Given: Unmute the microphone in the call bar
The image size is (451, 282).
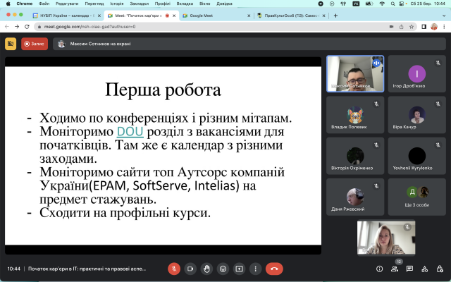Looking at the screenshot, I should [174, 269].
